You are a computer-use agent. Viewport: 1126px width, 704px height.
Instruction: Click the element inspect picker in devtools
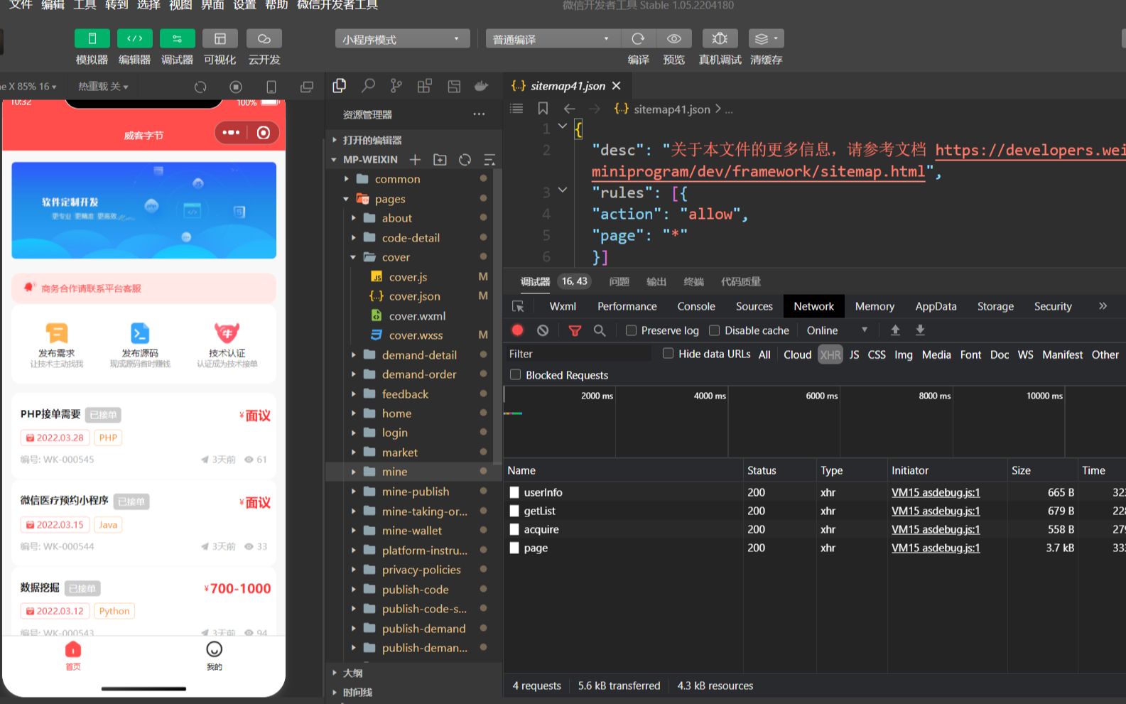click(518, 306)
